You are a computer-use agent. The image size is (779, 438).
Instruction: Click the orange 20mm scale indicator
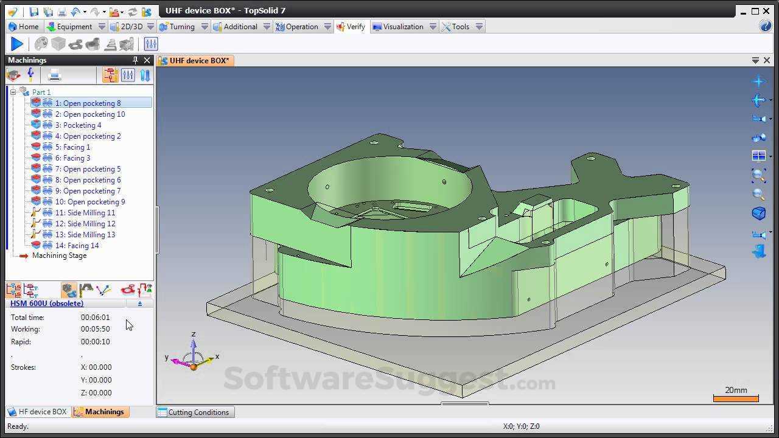pyautogui.click(x=735, y=398)
